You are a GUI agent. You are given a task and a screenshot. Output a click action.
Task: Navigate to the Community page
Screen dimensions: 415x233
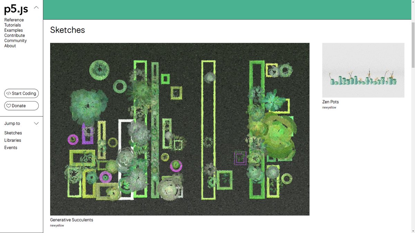tap(16, 41)
